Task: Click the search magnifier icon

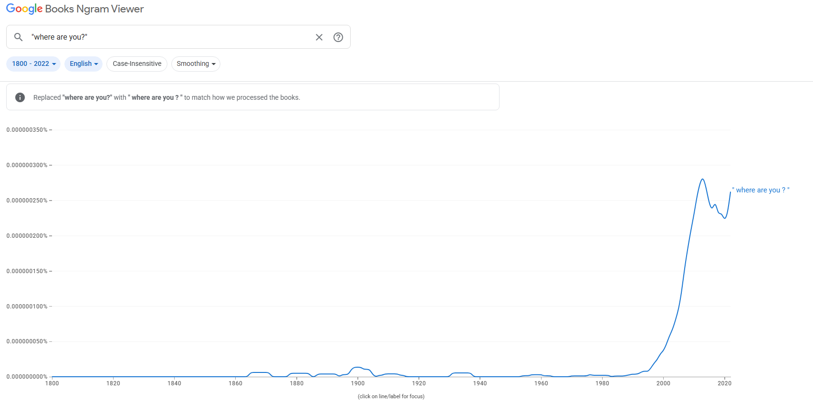Action: click(x=18, y=37)
